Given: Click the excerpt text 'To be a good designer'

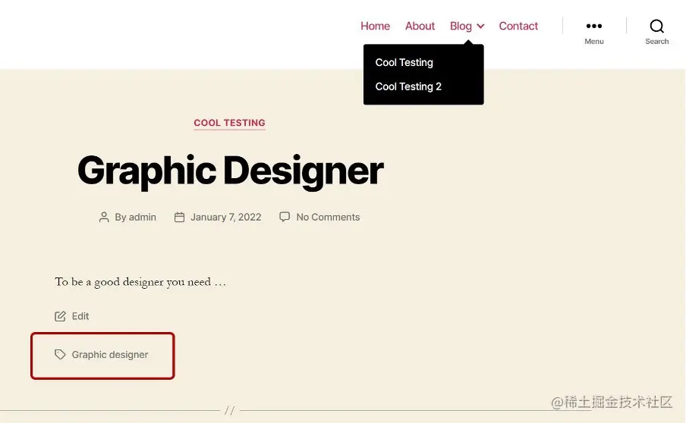Looking at the screenshot, I should 109,282.
